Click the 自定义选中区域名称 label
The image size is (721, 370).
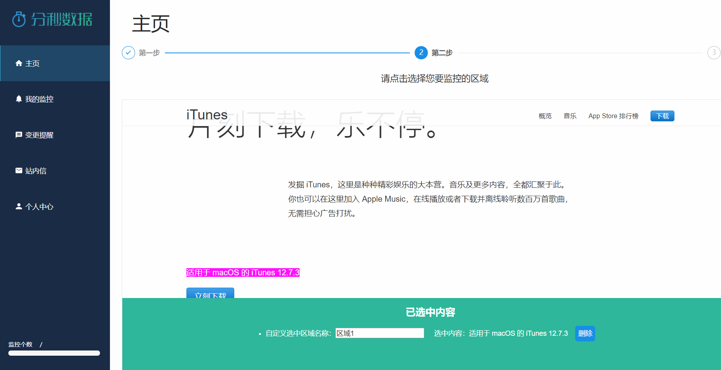coord(298,333)
